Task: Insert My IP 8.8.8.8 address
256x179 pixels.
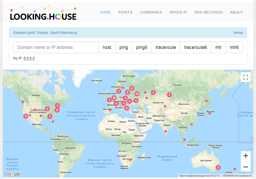Action: click(29, 58)
